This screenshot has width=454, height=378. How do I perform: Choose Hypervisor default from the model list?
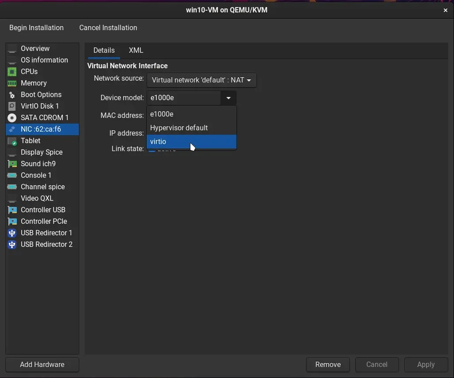click(x=191, y=128)
